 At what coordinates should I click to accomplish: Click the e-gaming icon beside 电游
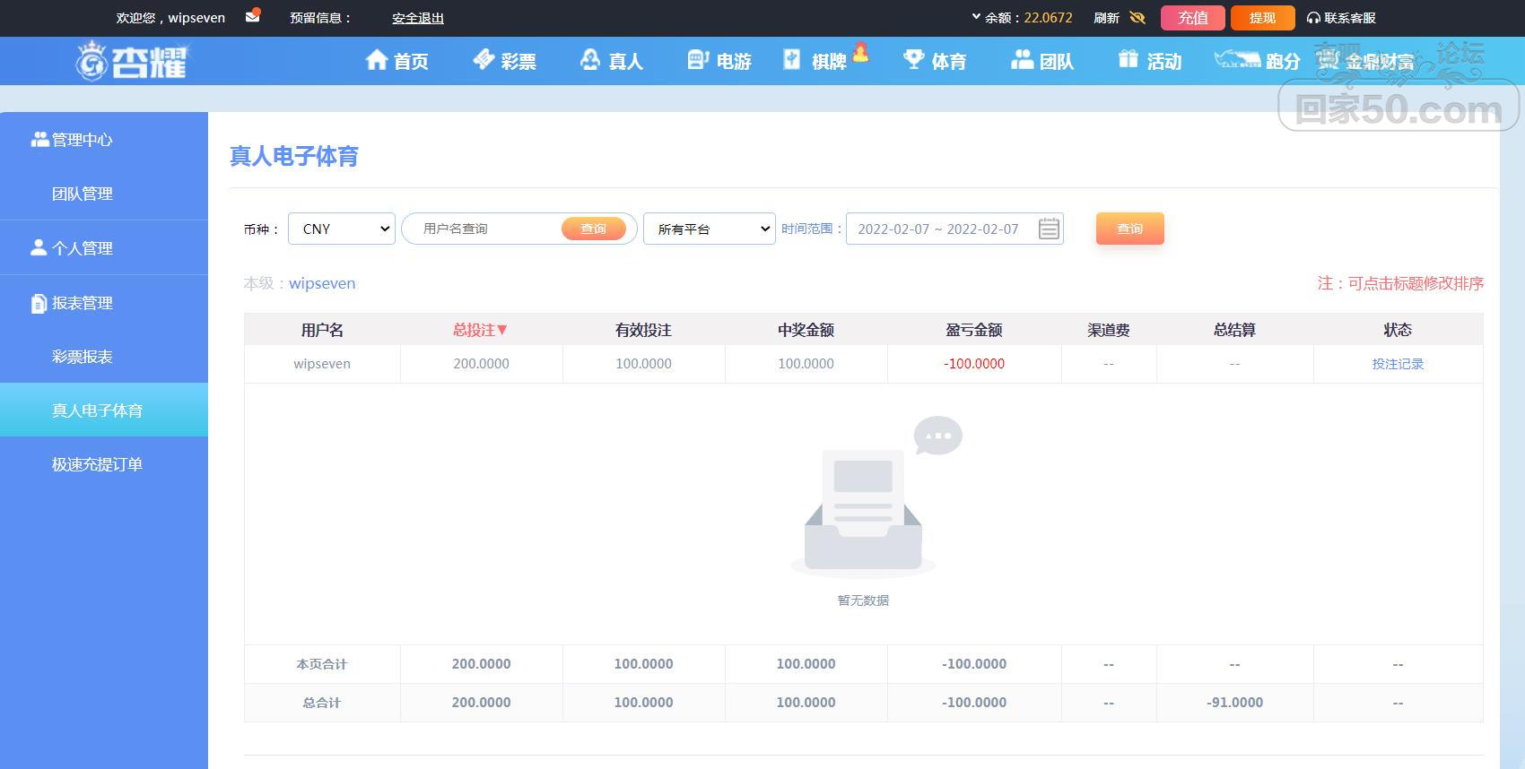[698, 59]
